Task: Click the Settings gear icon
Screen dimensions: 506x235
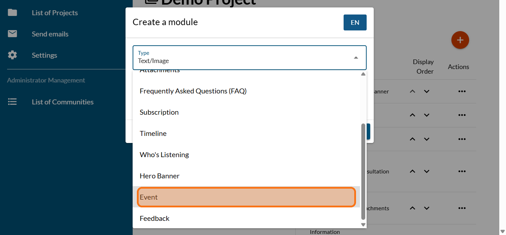Action: 12,55
